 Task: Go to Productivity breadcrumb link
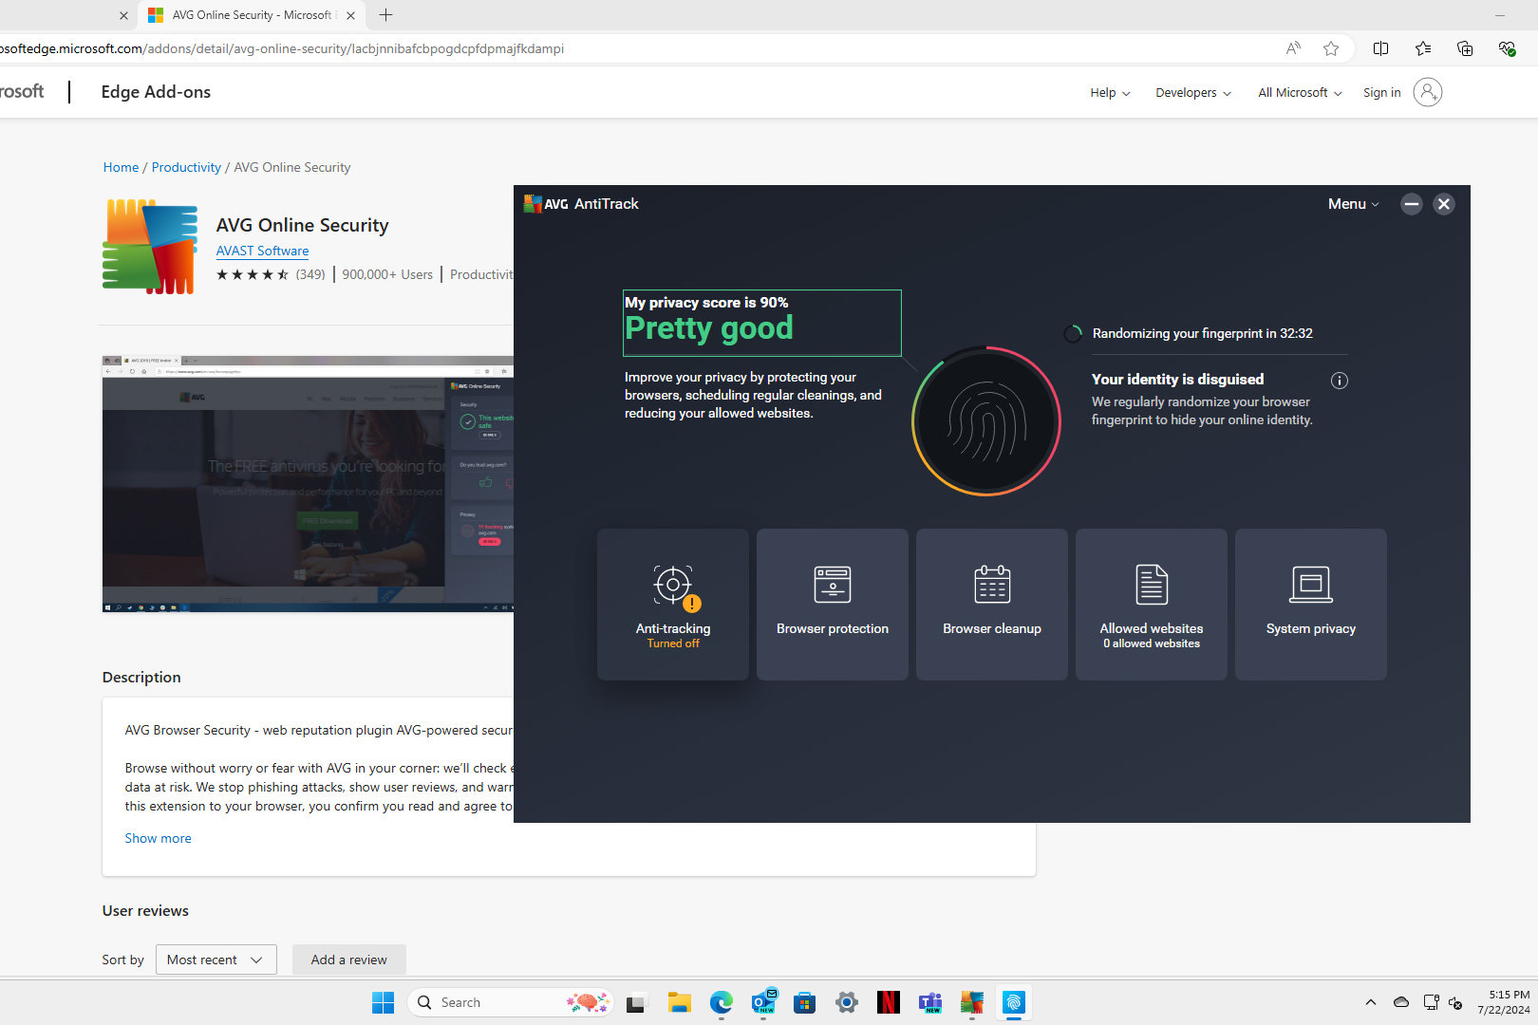(x=186, y=167)
